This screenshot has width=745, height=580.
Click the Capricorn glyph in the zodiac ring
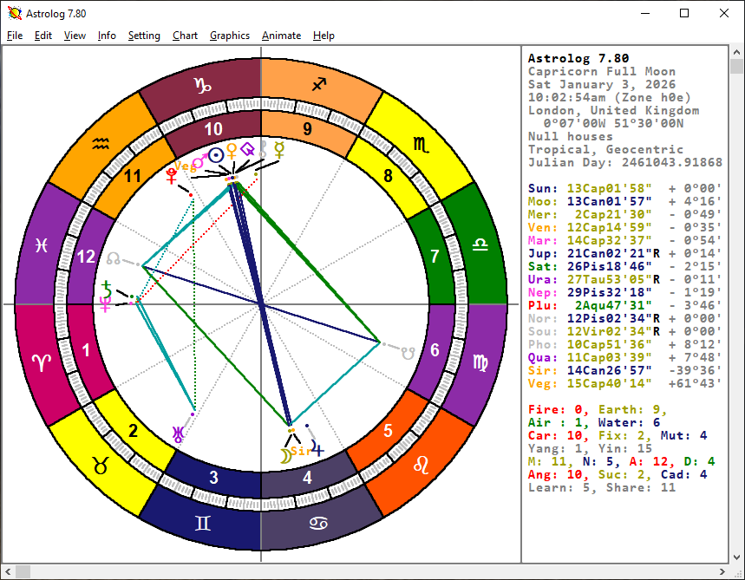(201, 85)
